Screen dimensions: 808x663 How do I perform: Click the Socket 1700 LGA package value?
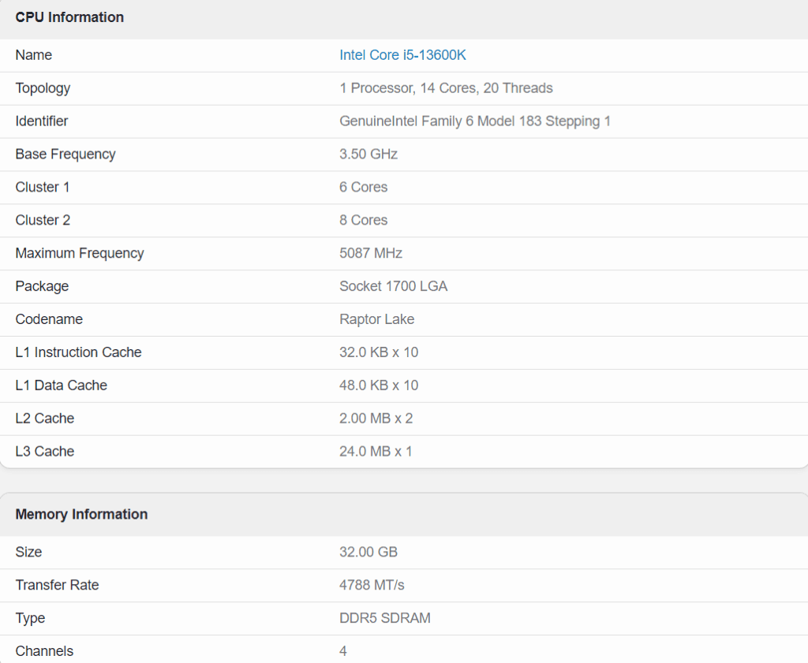tap(393, 287)
